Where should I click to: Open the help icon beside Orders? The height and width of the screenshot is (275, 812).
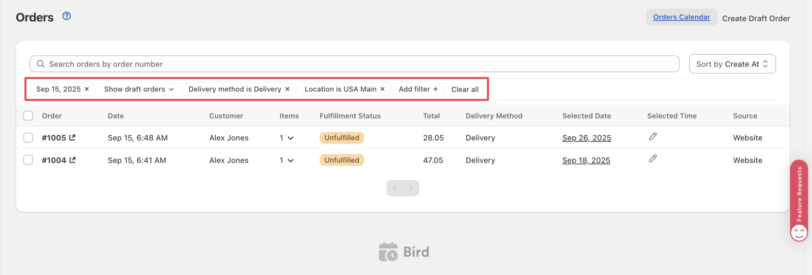(66, 16)
